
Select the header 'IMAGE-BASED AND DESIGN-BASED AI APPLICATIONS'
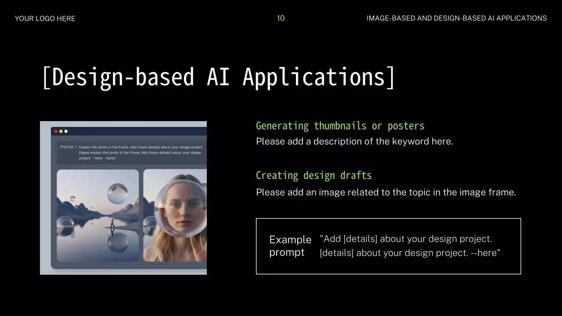[x=457, y=18]
